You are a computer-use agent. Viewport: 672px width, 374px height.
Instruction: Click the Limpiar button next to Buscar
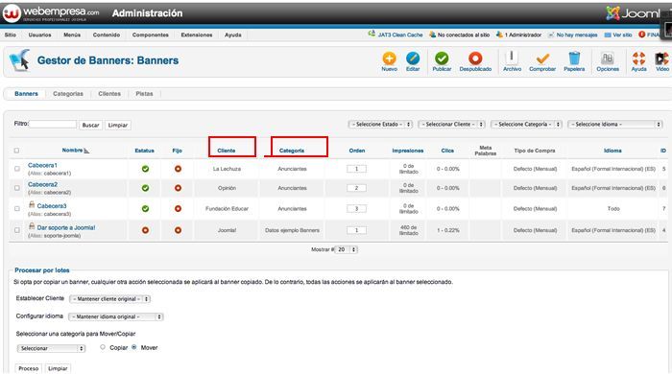tap(118, 125)
